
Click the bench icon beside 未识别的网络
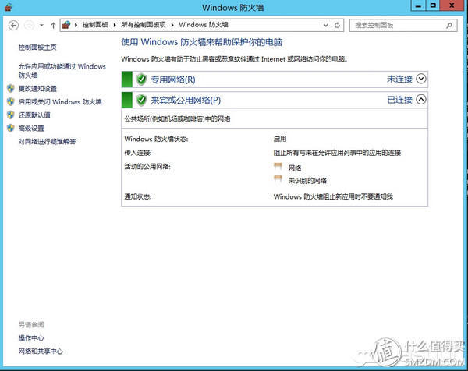coord(277,179)
